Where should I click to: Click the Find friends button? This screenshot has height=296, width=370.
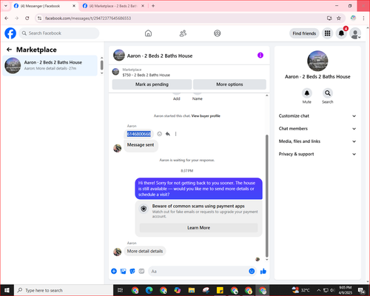tap(304, 33)
